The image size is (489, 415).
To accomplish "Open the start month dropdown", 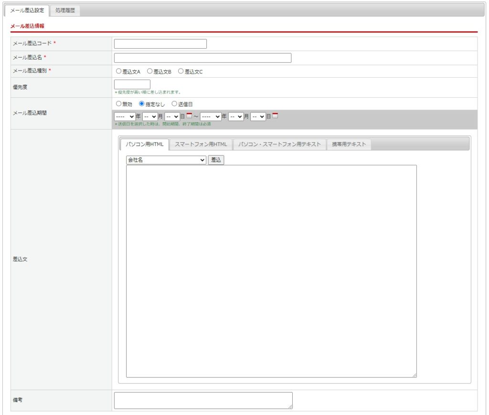I will [x=150, y=116].
